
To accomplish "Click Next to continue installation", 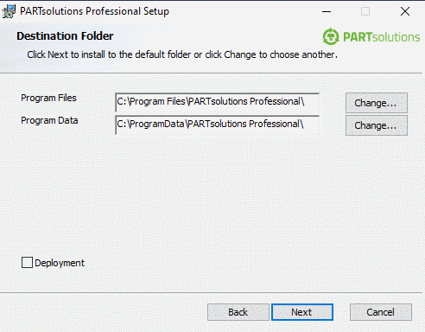I will pyautogui.click(x=302, y=312).
